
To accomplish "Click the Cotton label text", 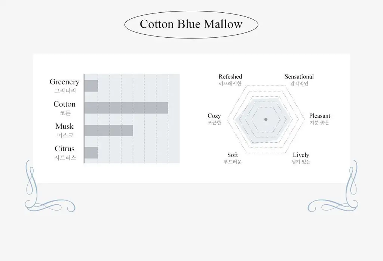I will [64, 104].
